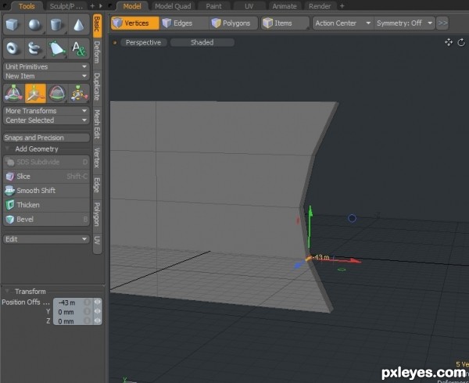
Task: Add a torus primitive
Action: pyautogui.click(x=13, y=48)
